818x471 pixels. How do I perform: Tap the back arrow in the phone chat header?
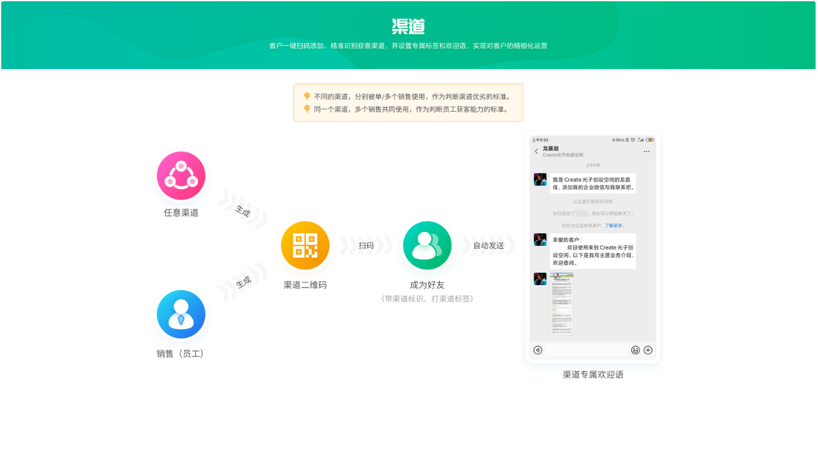(x=536, y=152)
